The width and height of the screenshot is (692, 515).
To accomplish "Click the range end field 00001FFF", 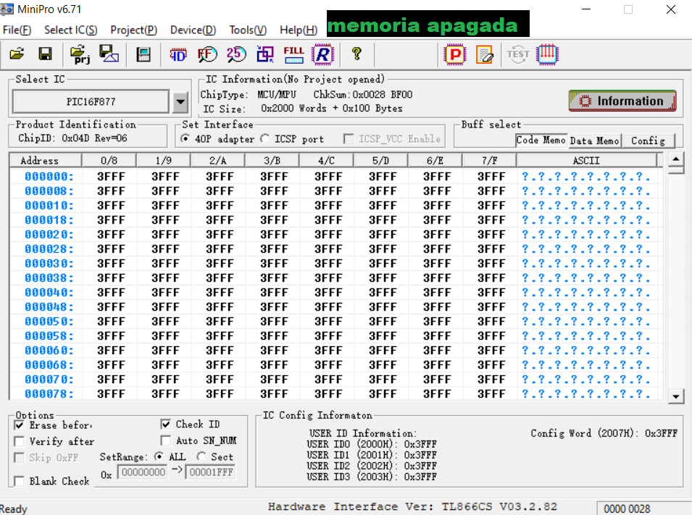I will tap(211, 472).
